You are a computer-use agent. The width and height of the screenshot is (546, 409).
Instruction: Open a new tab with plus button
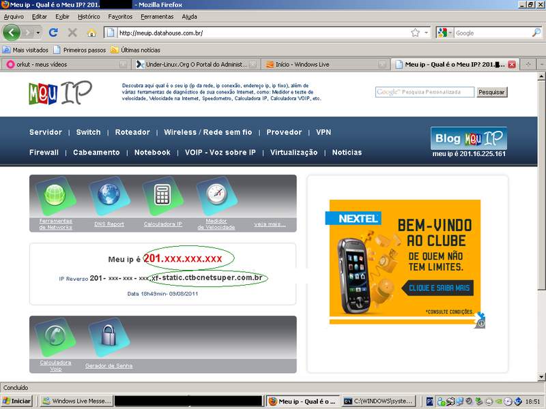click(x=528, y=64)
